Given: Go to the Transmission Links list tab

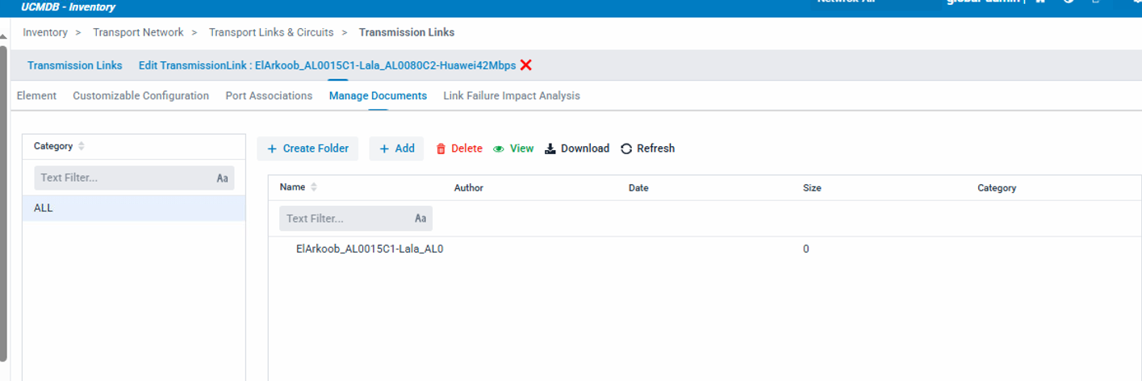Looking at the screenshot, I should [x=75, y=65].
